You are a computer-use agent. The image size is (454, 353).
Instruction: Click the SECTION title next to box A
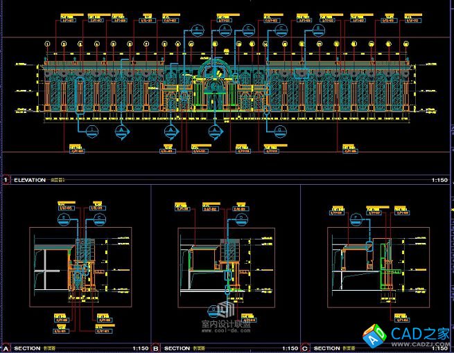click(27, 348)
